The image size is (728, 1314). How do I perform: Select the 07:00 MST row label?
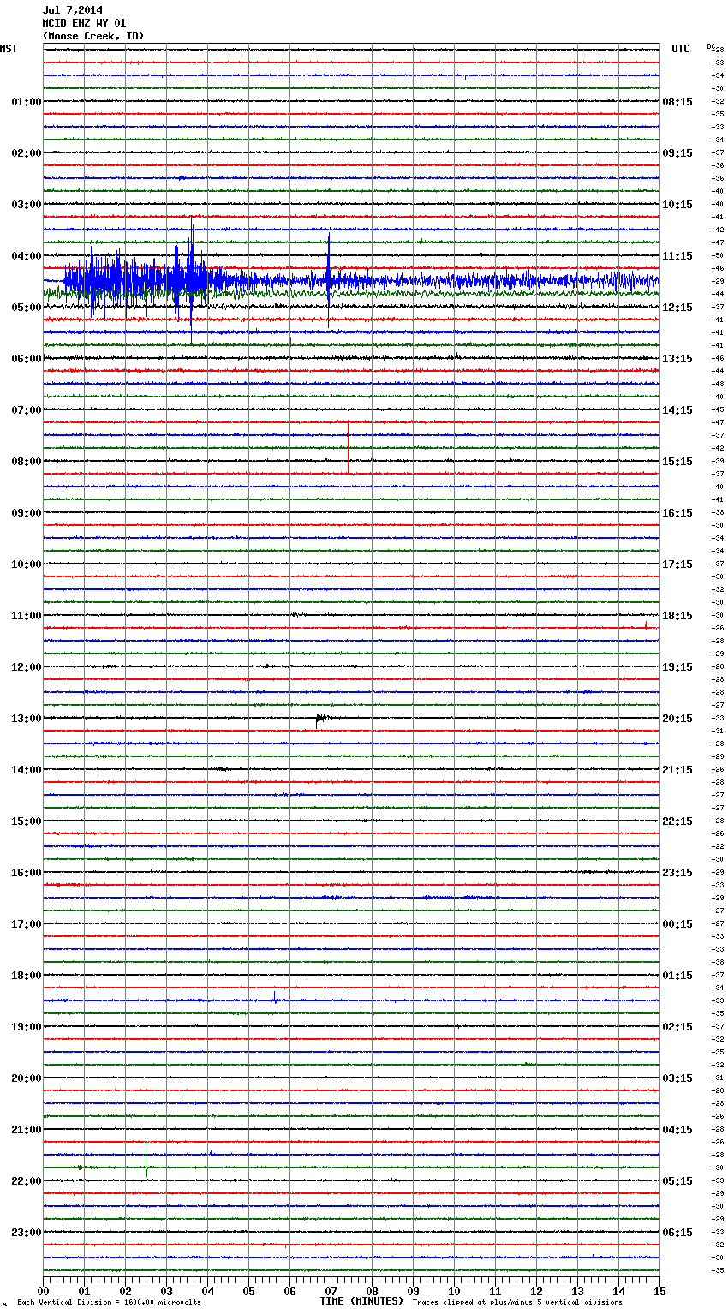tap(27, 410)
